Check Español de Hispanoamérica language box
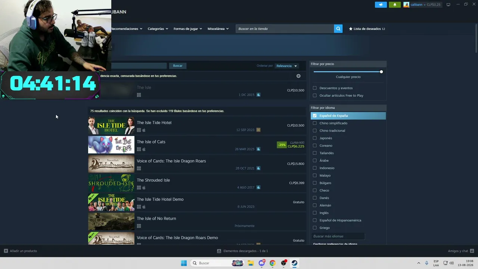Image resolution: width=478 pixels, height=269 pixels. click(315, 220)
